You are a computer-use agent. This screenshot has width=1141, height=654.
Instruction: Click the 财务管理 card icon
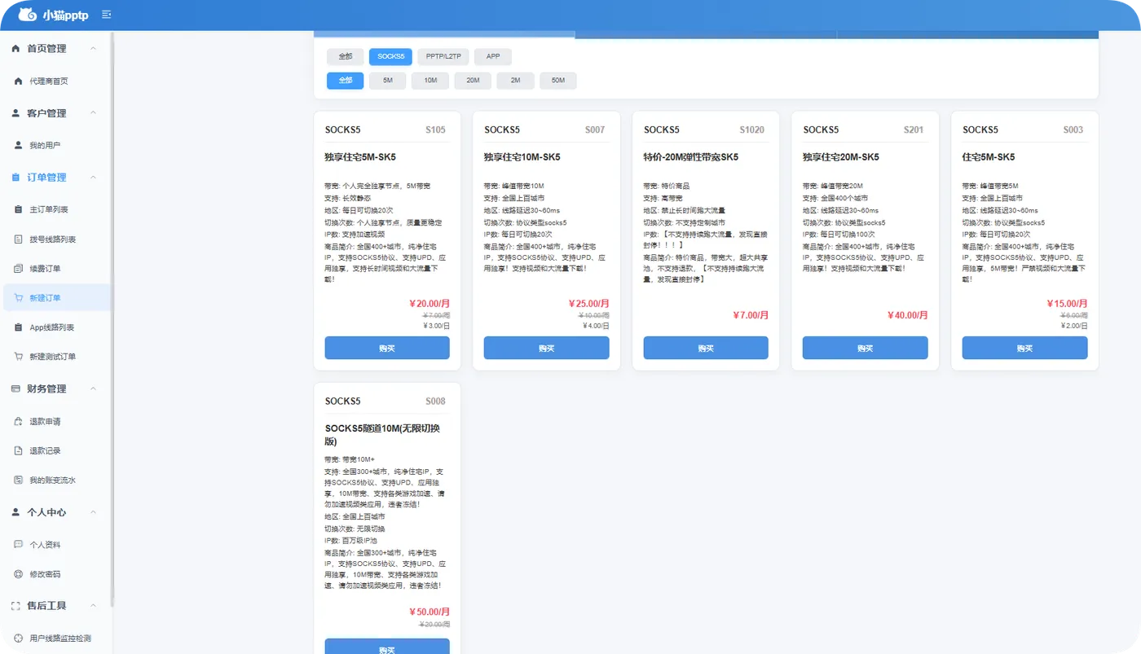[x=15, y=389]
